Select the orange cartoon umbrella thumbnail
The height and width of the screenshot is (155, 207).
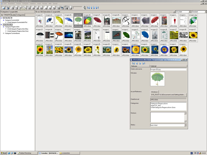point(59,35)
